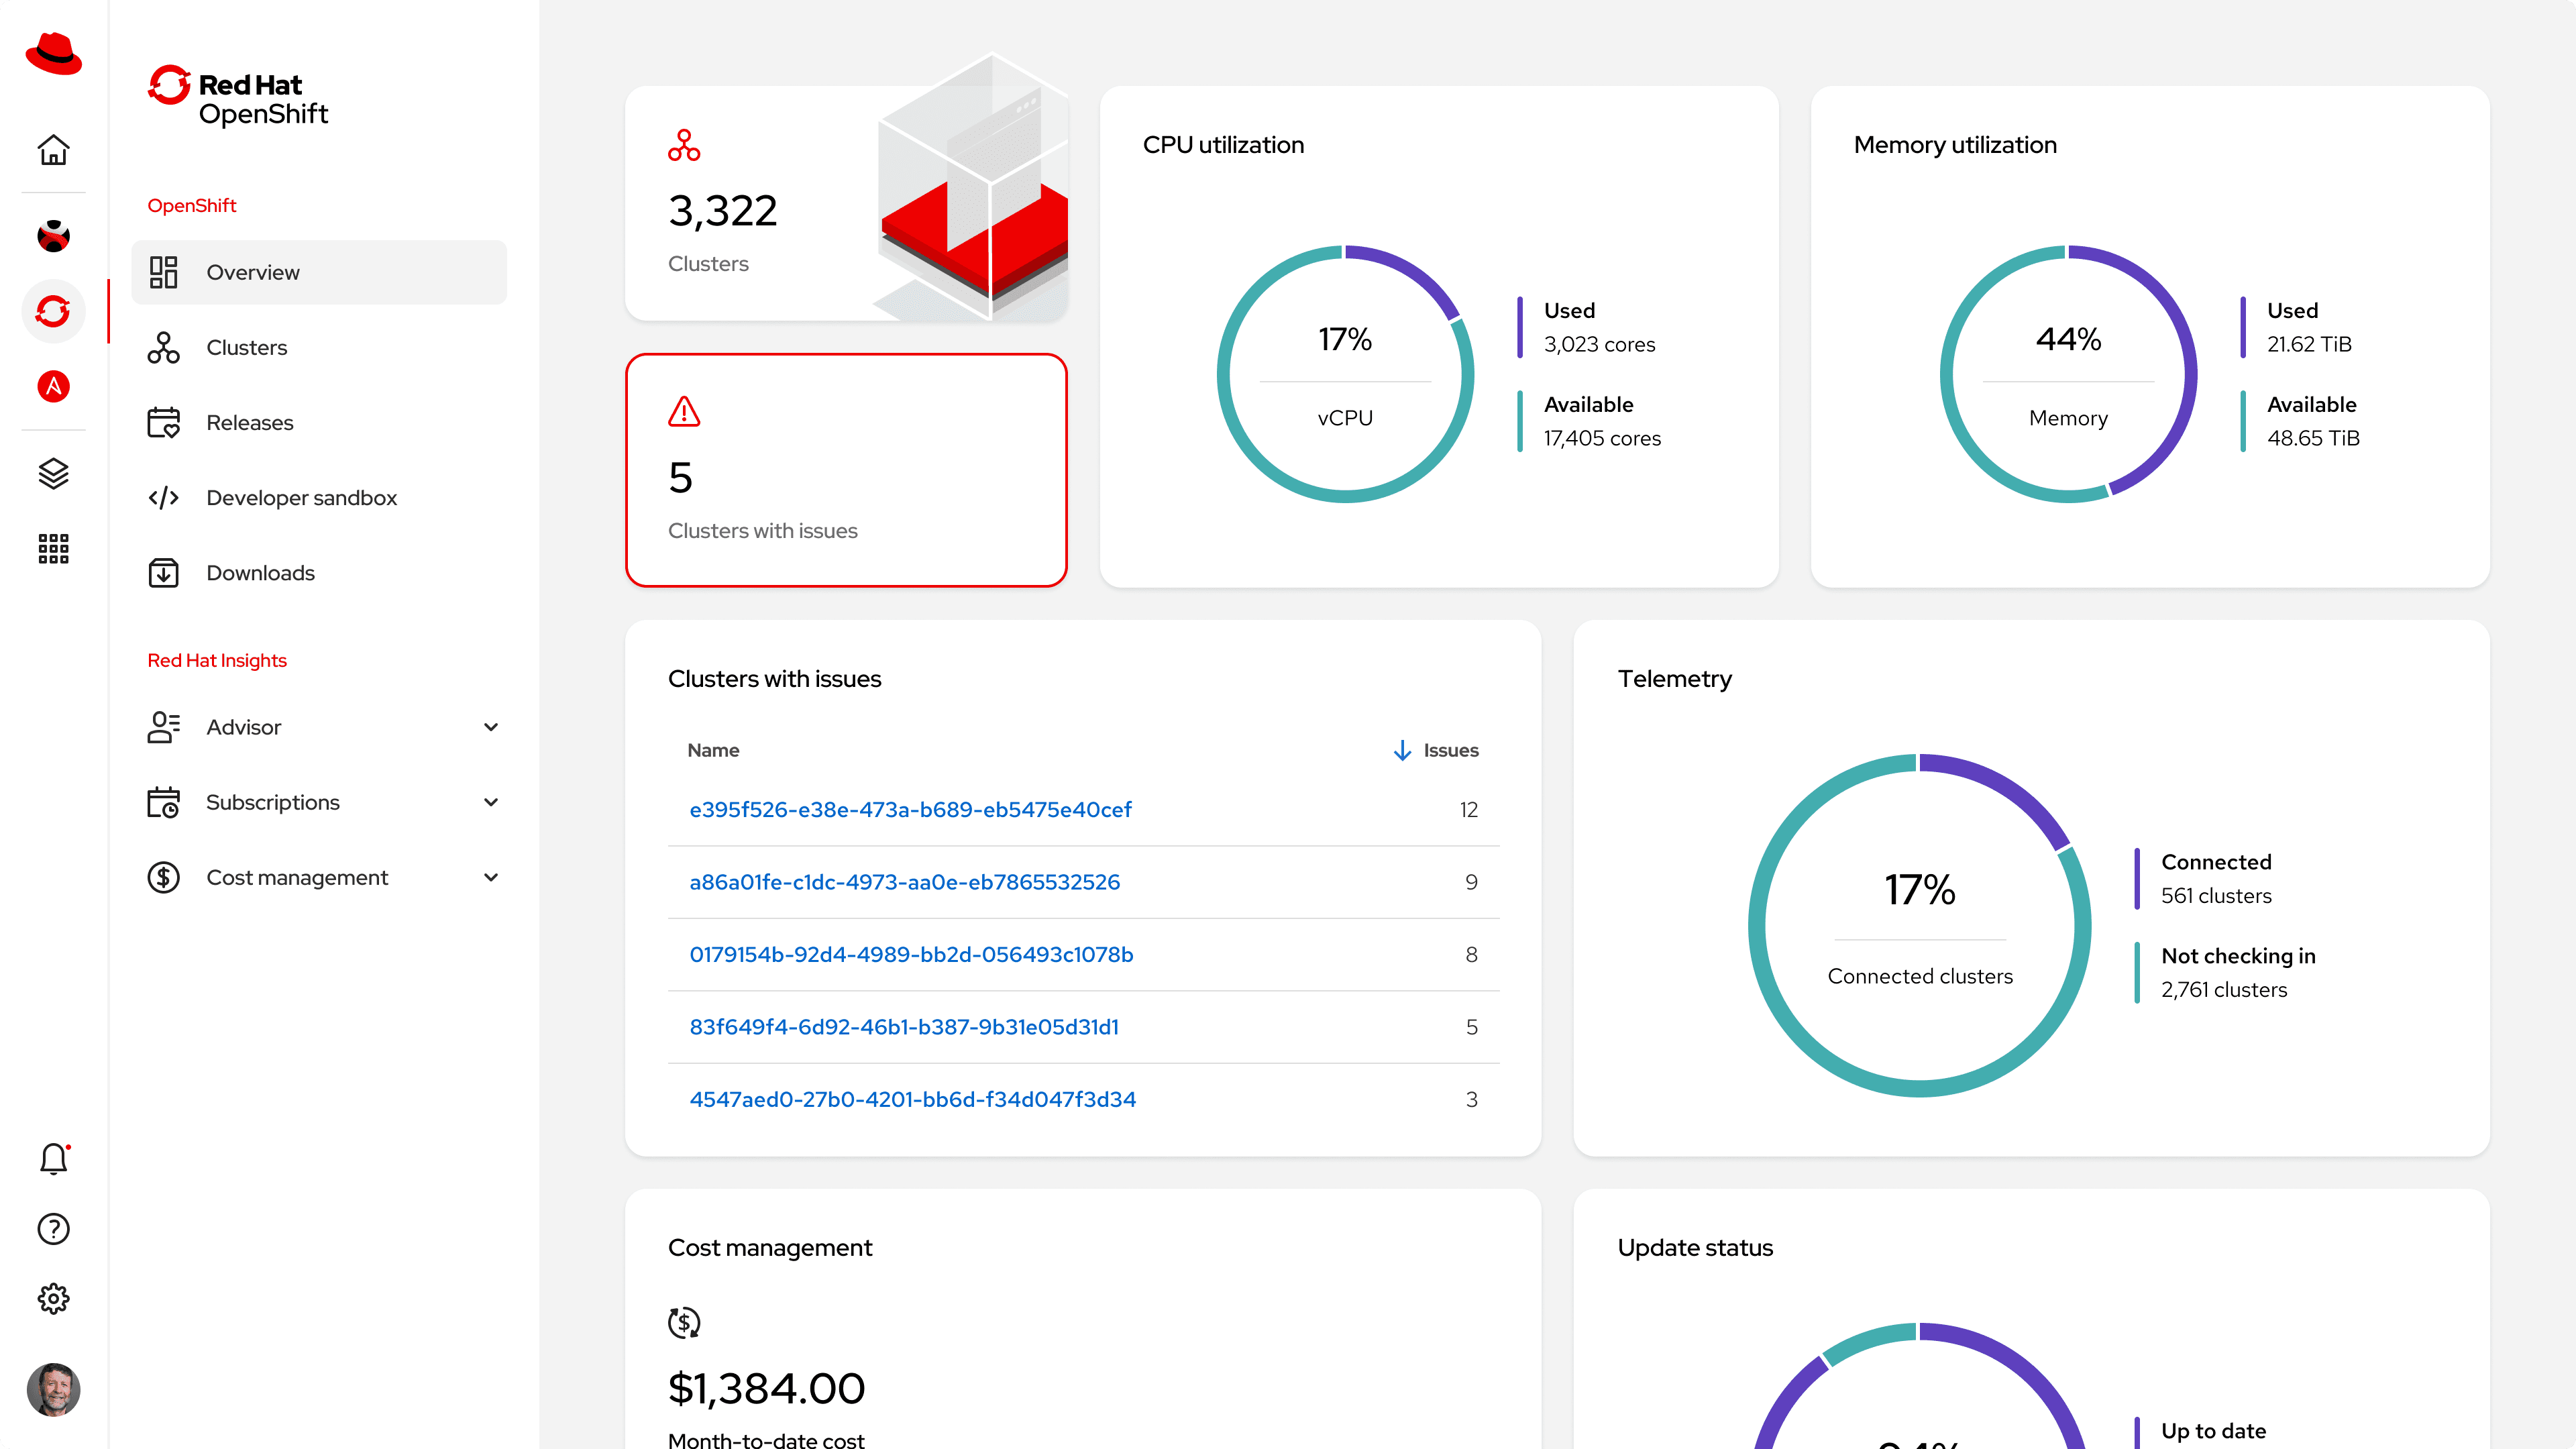Open the 3,322 Clusters card
This screenshot has height=1449, width=2576.
846,203
